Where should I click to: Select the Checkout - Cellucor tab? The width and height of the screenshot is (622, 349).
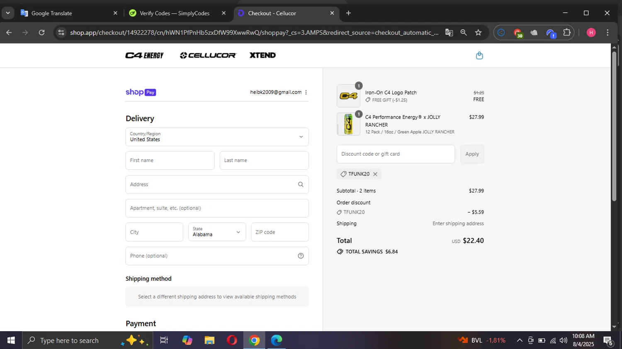[287, 13]
